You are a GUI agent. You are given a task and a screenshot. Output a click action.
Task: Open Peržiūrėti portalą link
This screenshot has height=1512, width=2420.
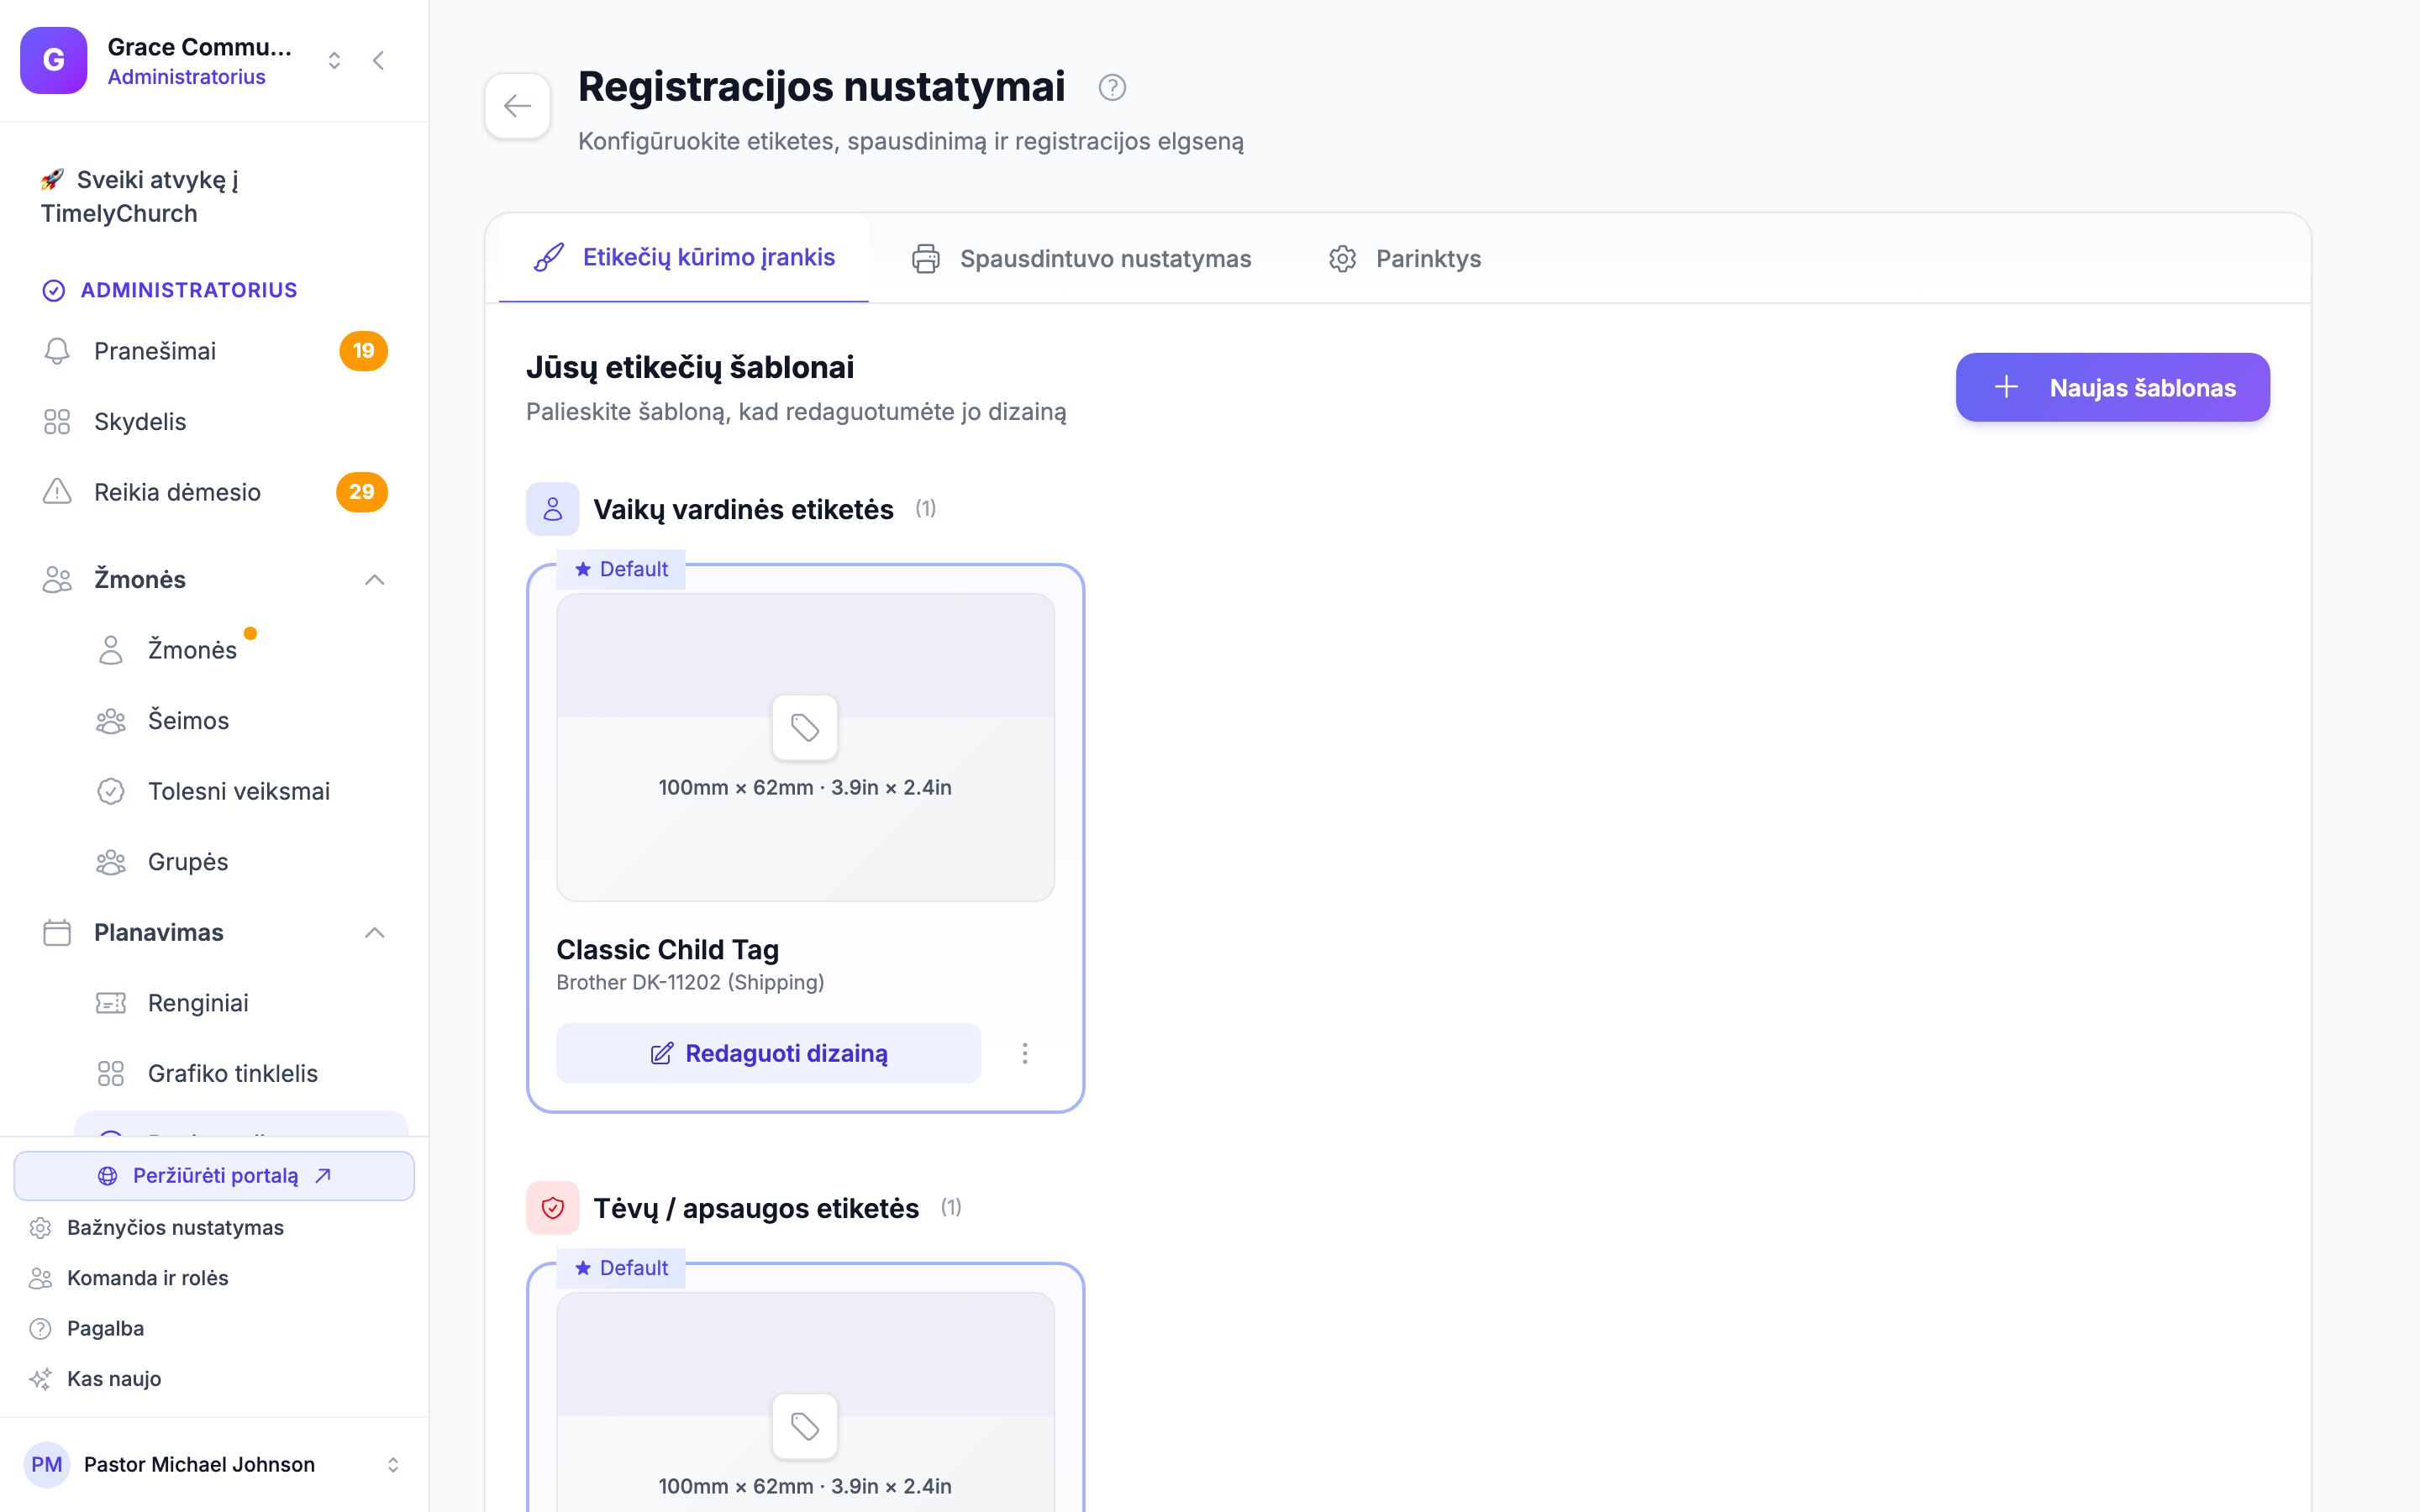pyautogui.click(x=214, y=1176)
